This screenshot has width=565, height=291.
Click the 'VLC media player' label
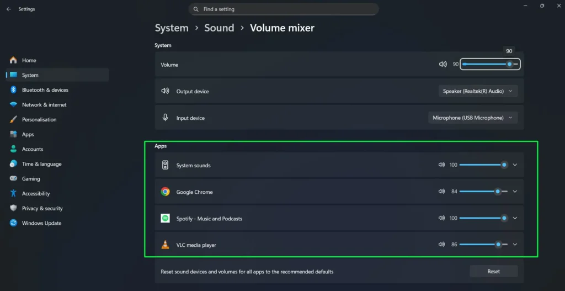(196, 245)
